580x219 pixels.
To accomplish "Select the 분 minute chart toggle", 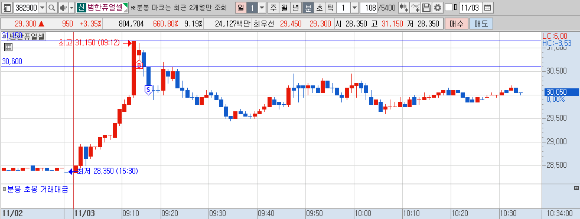I will pyautogui.click(x=308, y=8).
